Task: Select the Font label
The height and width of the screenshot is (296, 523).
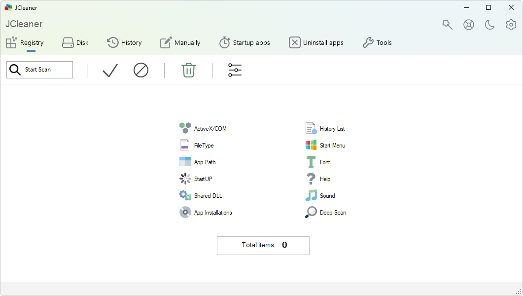Action: pyautogui.click(x=325, y=162)
